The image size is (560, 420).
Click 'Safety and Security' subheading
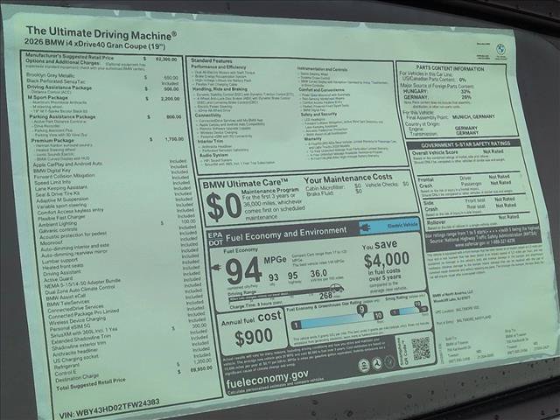[318, 115]
